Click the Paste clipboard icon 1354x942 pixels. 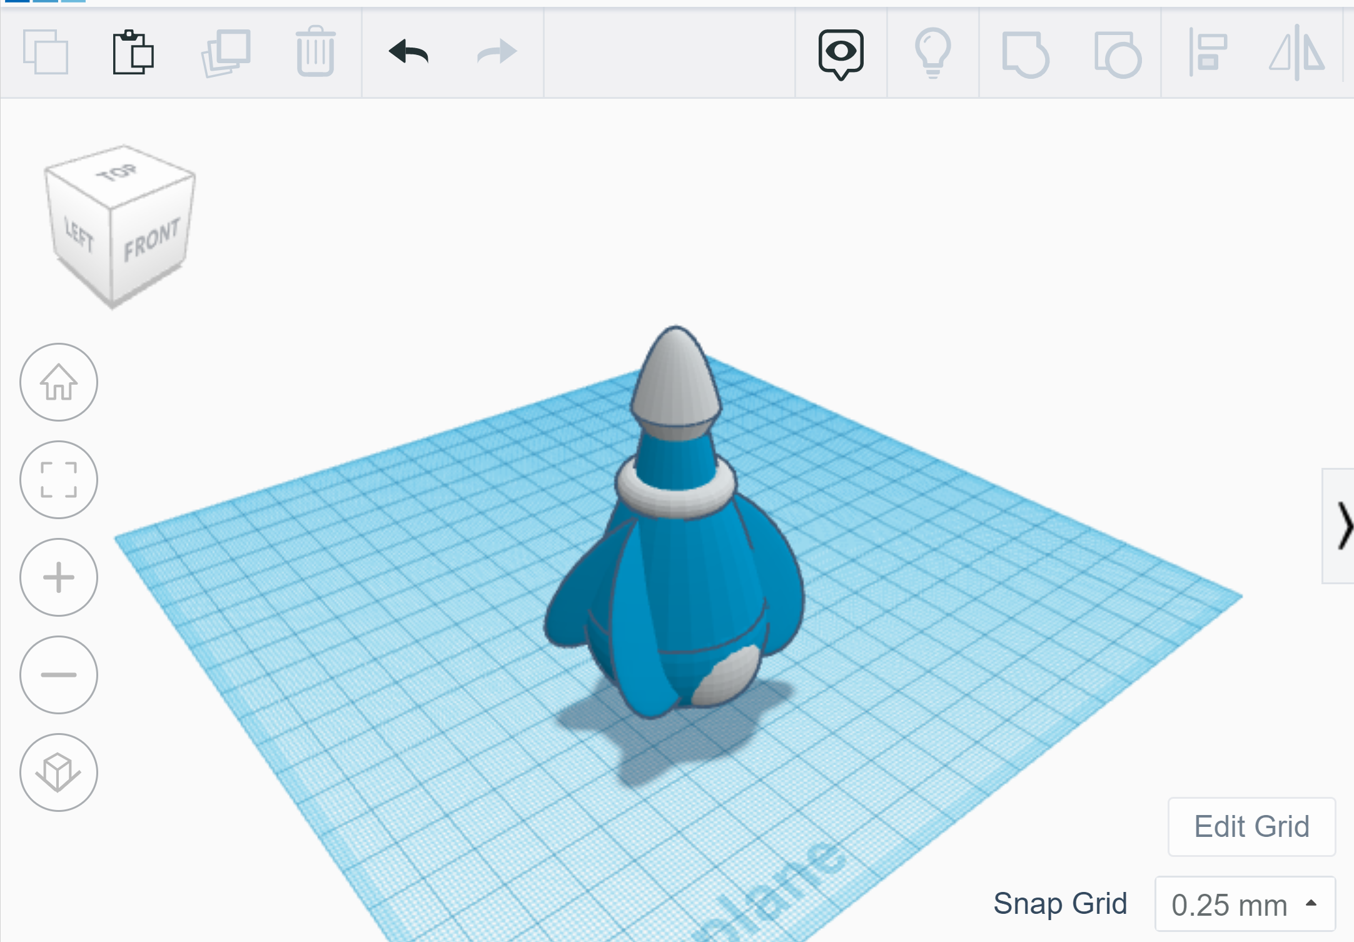(133, 52)
